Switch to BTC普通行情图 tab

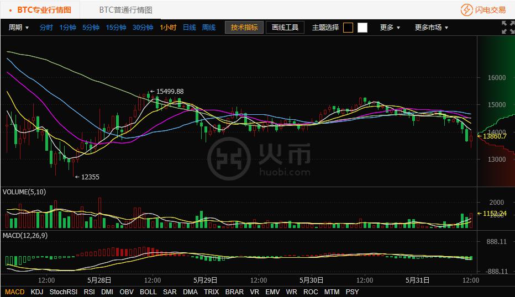(125, 10)
